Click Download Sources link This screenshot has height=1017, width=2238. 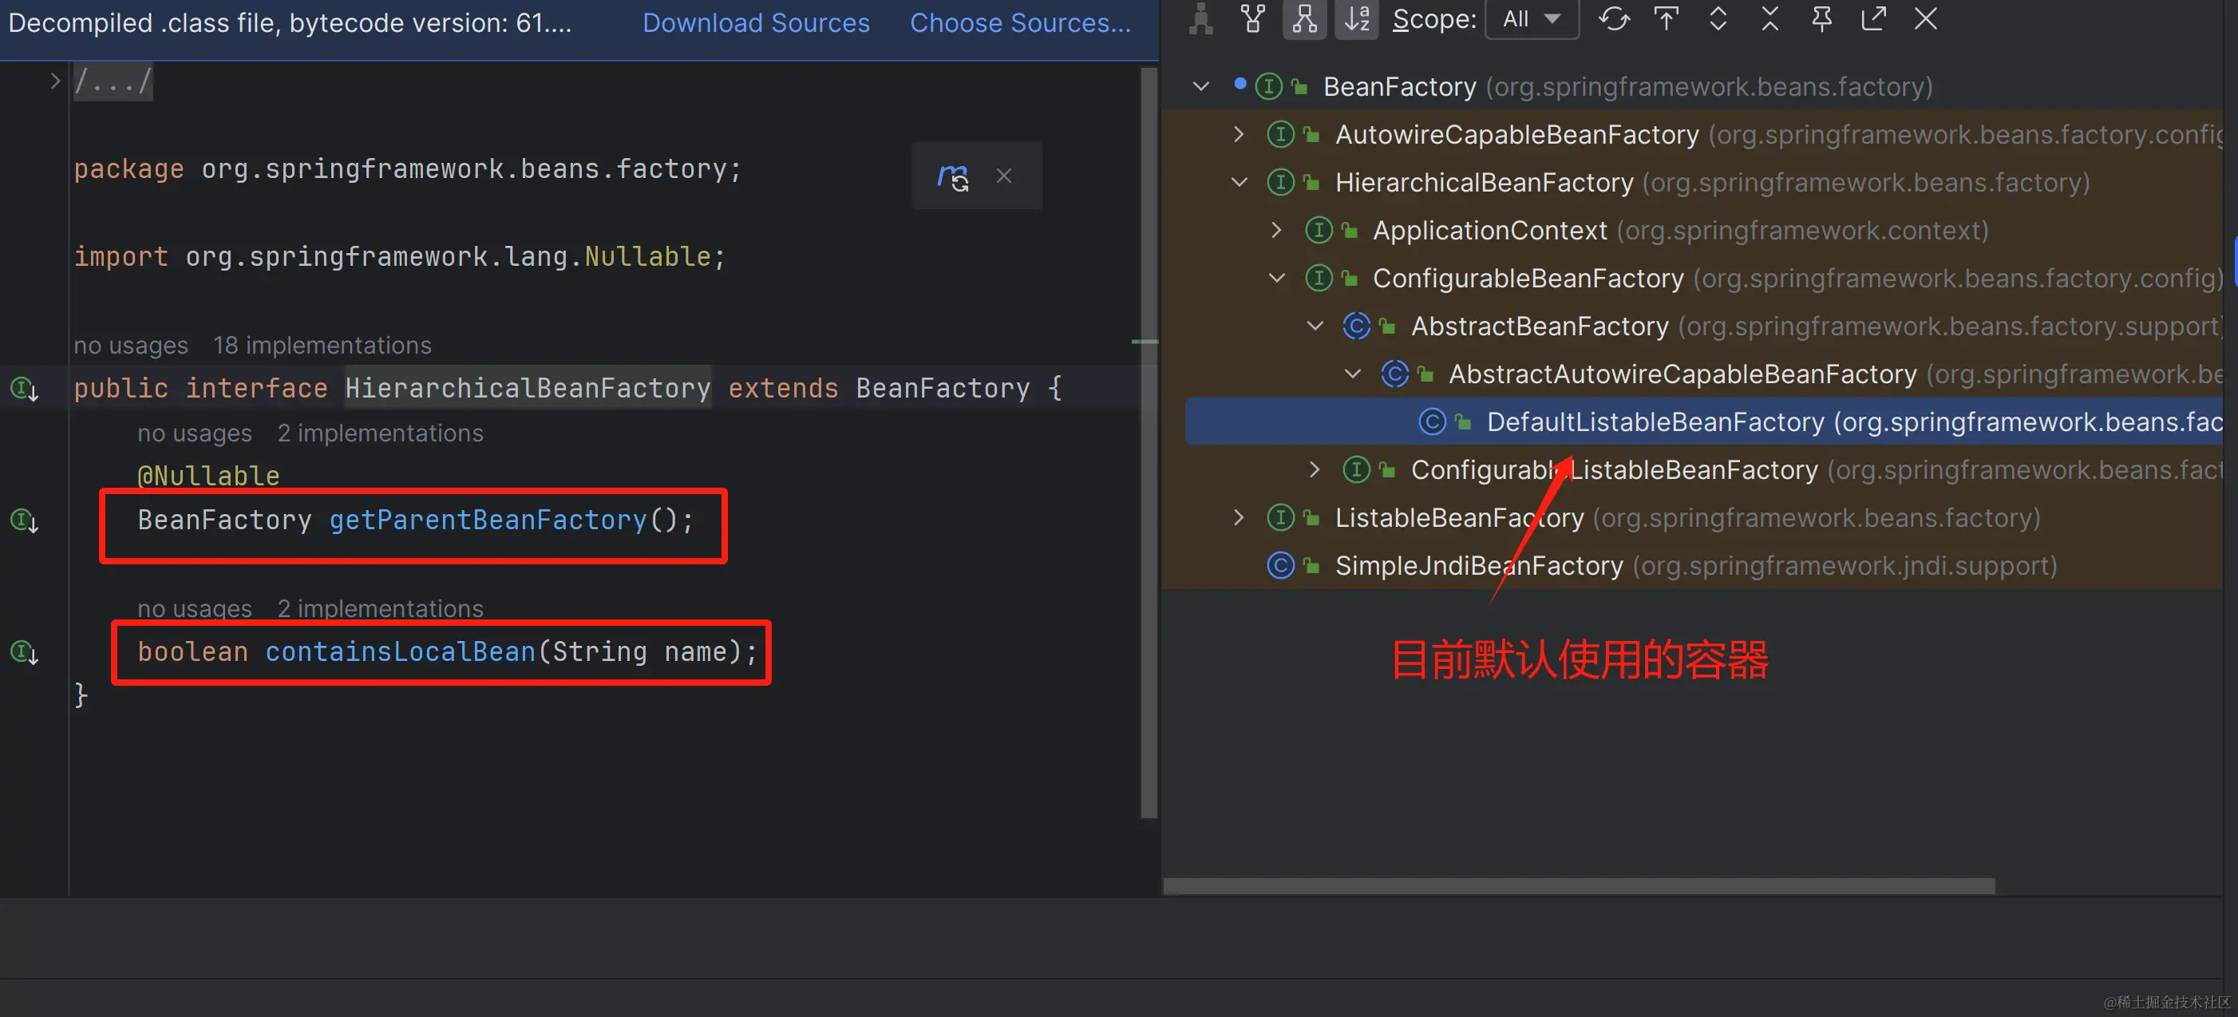[x=756, y=22]
